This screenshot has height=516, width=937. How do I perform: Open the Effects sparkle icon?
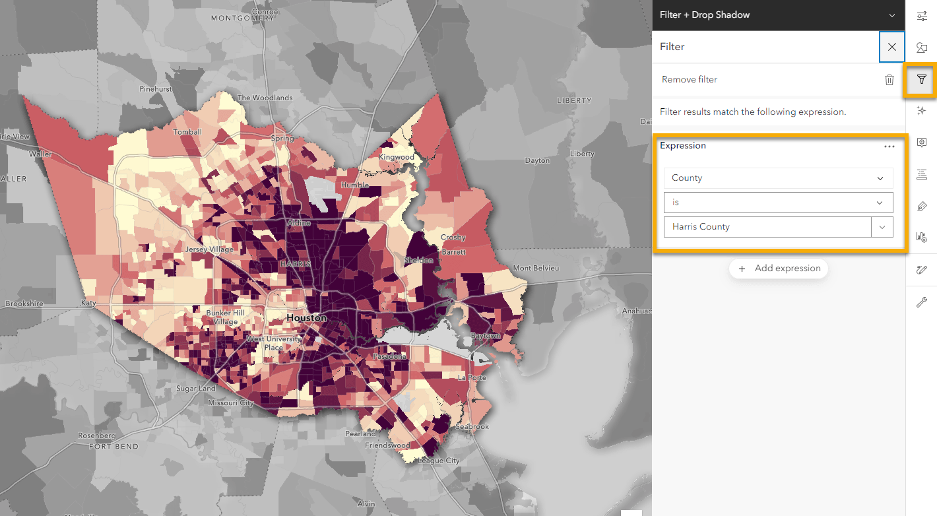click(x=922, y=111)
